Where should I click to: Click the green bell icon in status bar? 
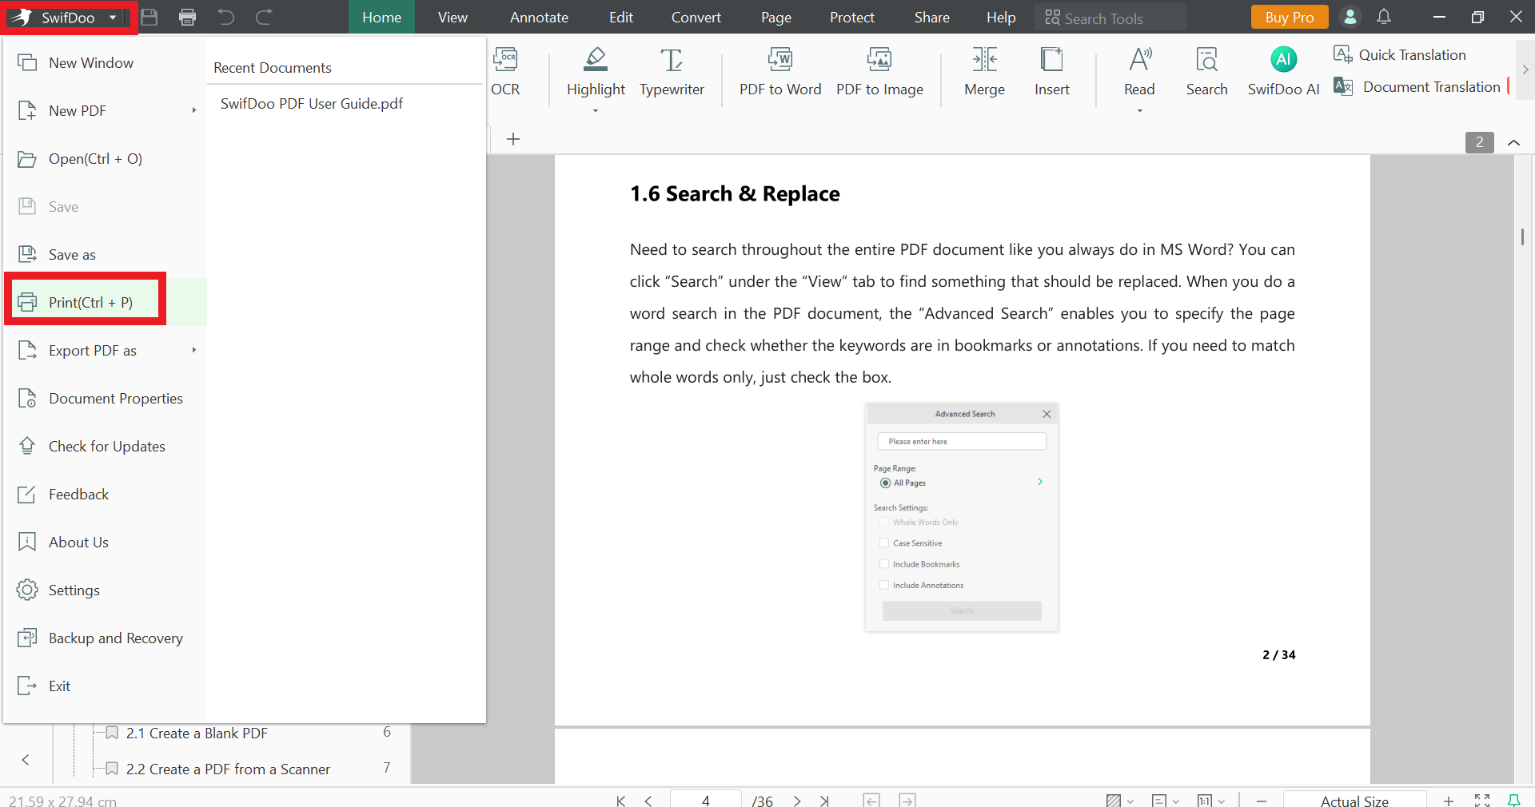pyautogui.click(x=1513, y=800)
